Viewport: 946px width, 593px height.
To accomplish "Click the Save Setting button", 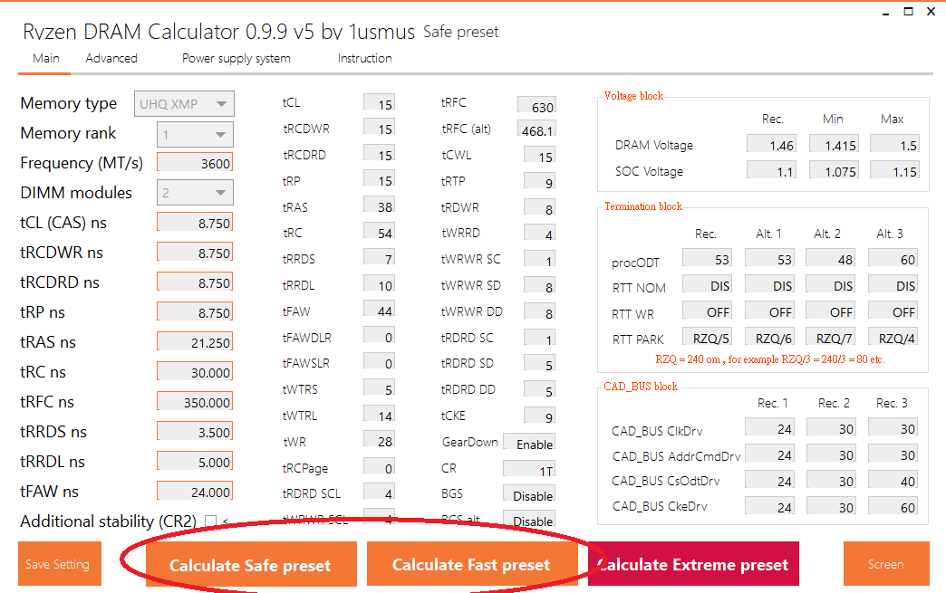I will pyautogui.click(x=59, y=564).
